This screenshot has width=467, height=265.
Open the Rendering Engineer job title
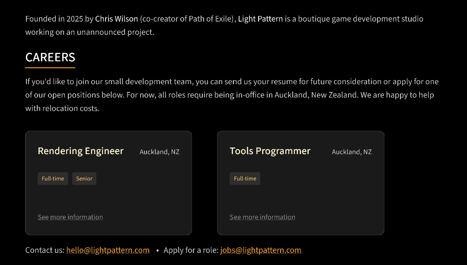click(80, 151)
